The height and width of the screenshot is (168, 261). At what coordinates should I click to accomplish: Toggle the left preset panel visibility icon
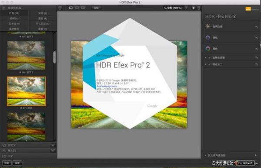coord(60,8)
